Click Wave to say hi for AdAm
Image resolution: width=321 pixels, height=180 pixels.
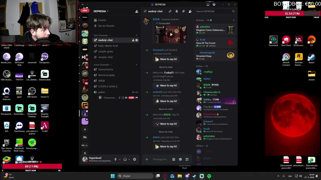click(x=166, y=146)
